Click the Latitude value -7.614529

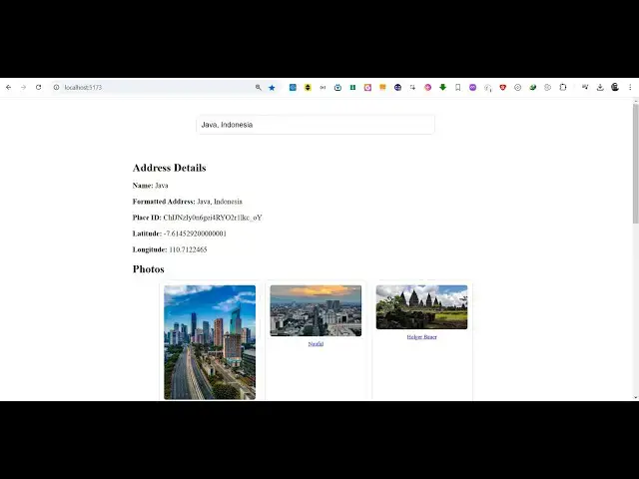pos(195,234)
